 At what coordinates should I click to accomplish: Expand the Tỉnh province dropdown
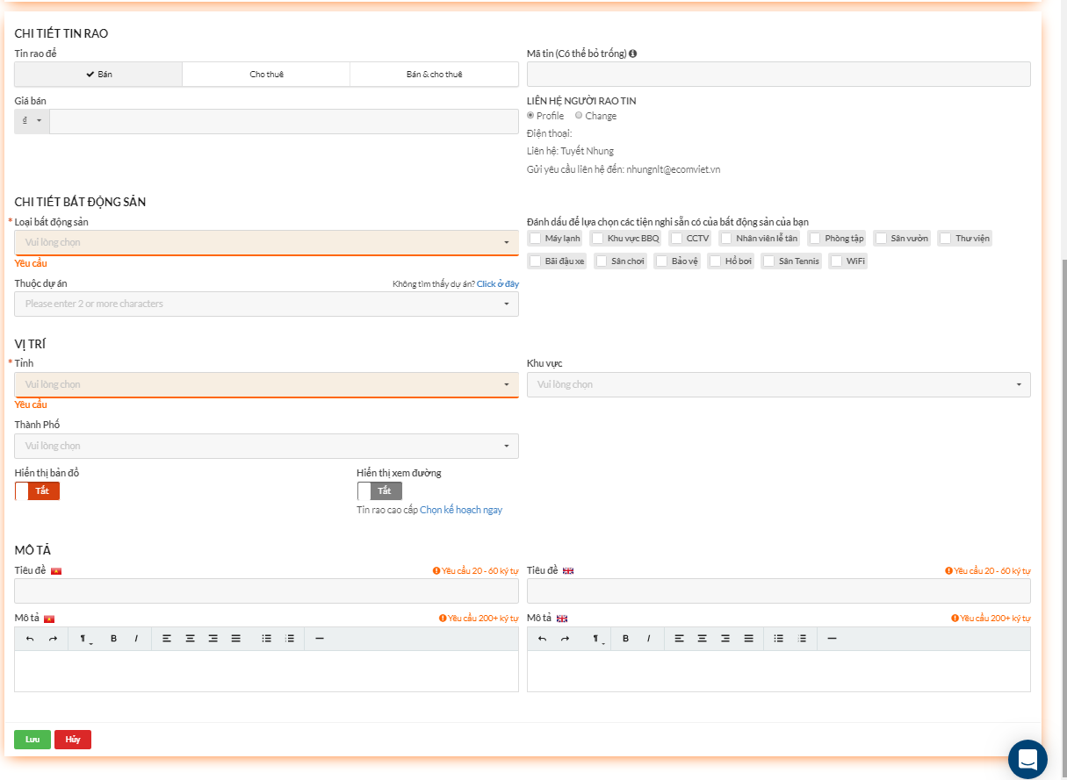coord(266,384)
